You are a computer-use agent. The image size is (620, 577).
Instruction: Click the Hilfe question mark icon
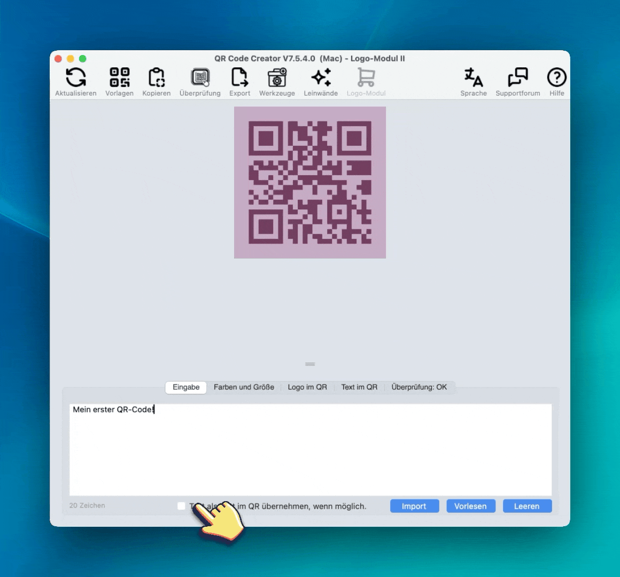coord(556,78)
